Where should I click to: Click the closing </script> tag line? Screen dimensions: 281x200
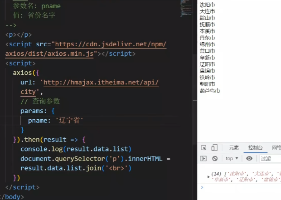22,187
